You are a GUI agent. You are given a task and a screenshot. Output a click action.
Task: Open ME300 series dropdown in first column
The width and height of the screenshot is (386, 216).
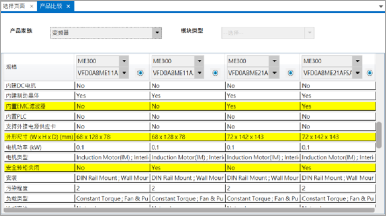[124, 61]
